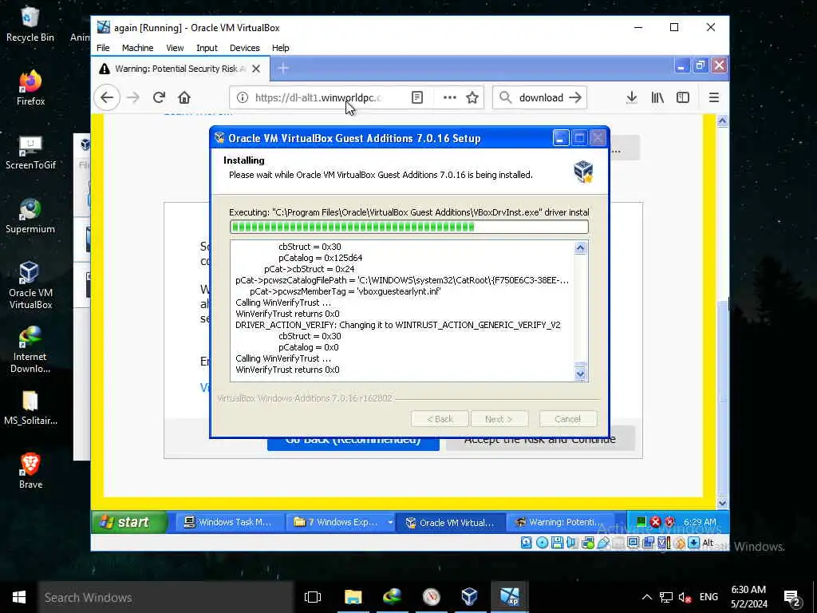
Task: Open File Explorer on host taskbar
Action: click(x=353, y=597)
